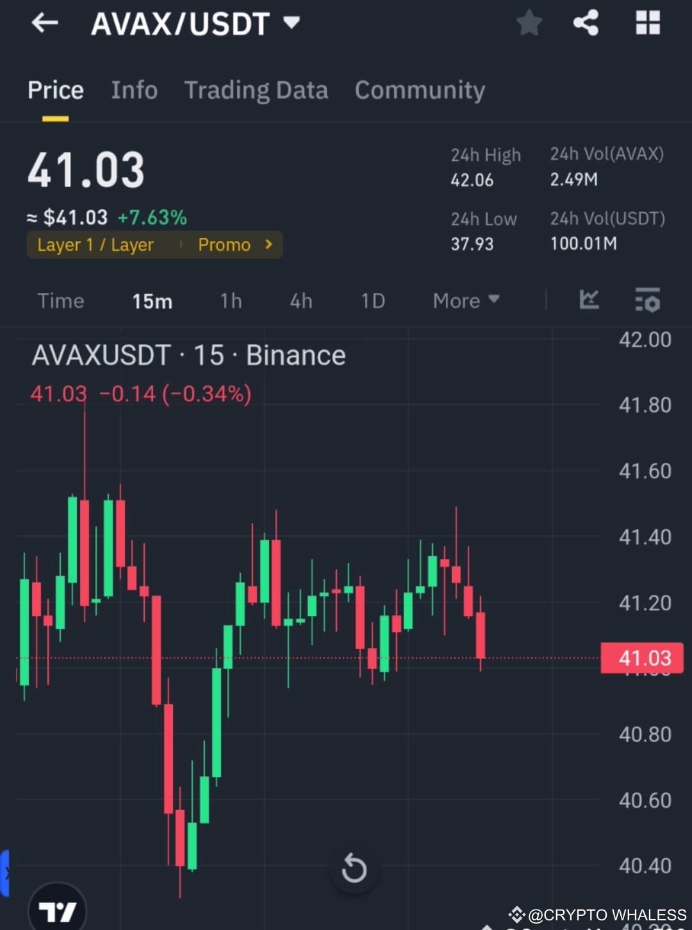Open the Time interval selector
The height and width of the screenshot is (930, 692).
coord(61,301)
